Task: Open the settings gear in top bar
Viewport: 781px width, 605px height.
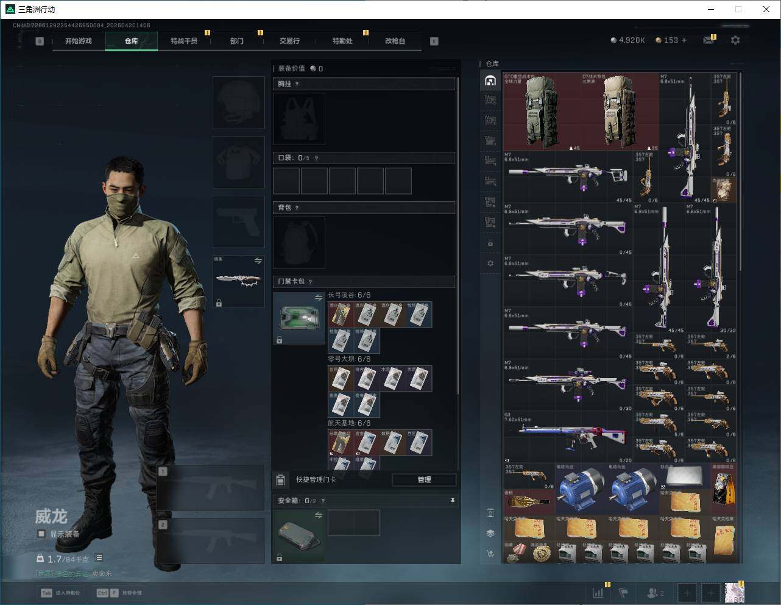Action: 735,40
